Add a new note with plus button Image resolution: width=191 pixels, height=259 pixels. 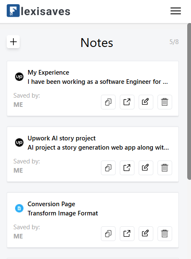pos(13,41)
